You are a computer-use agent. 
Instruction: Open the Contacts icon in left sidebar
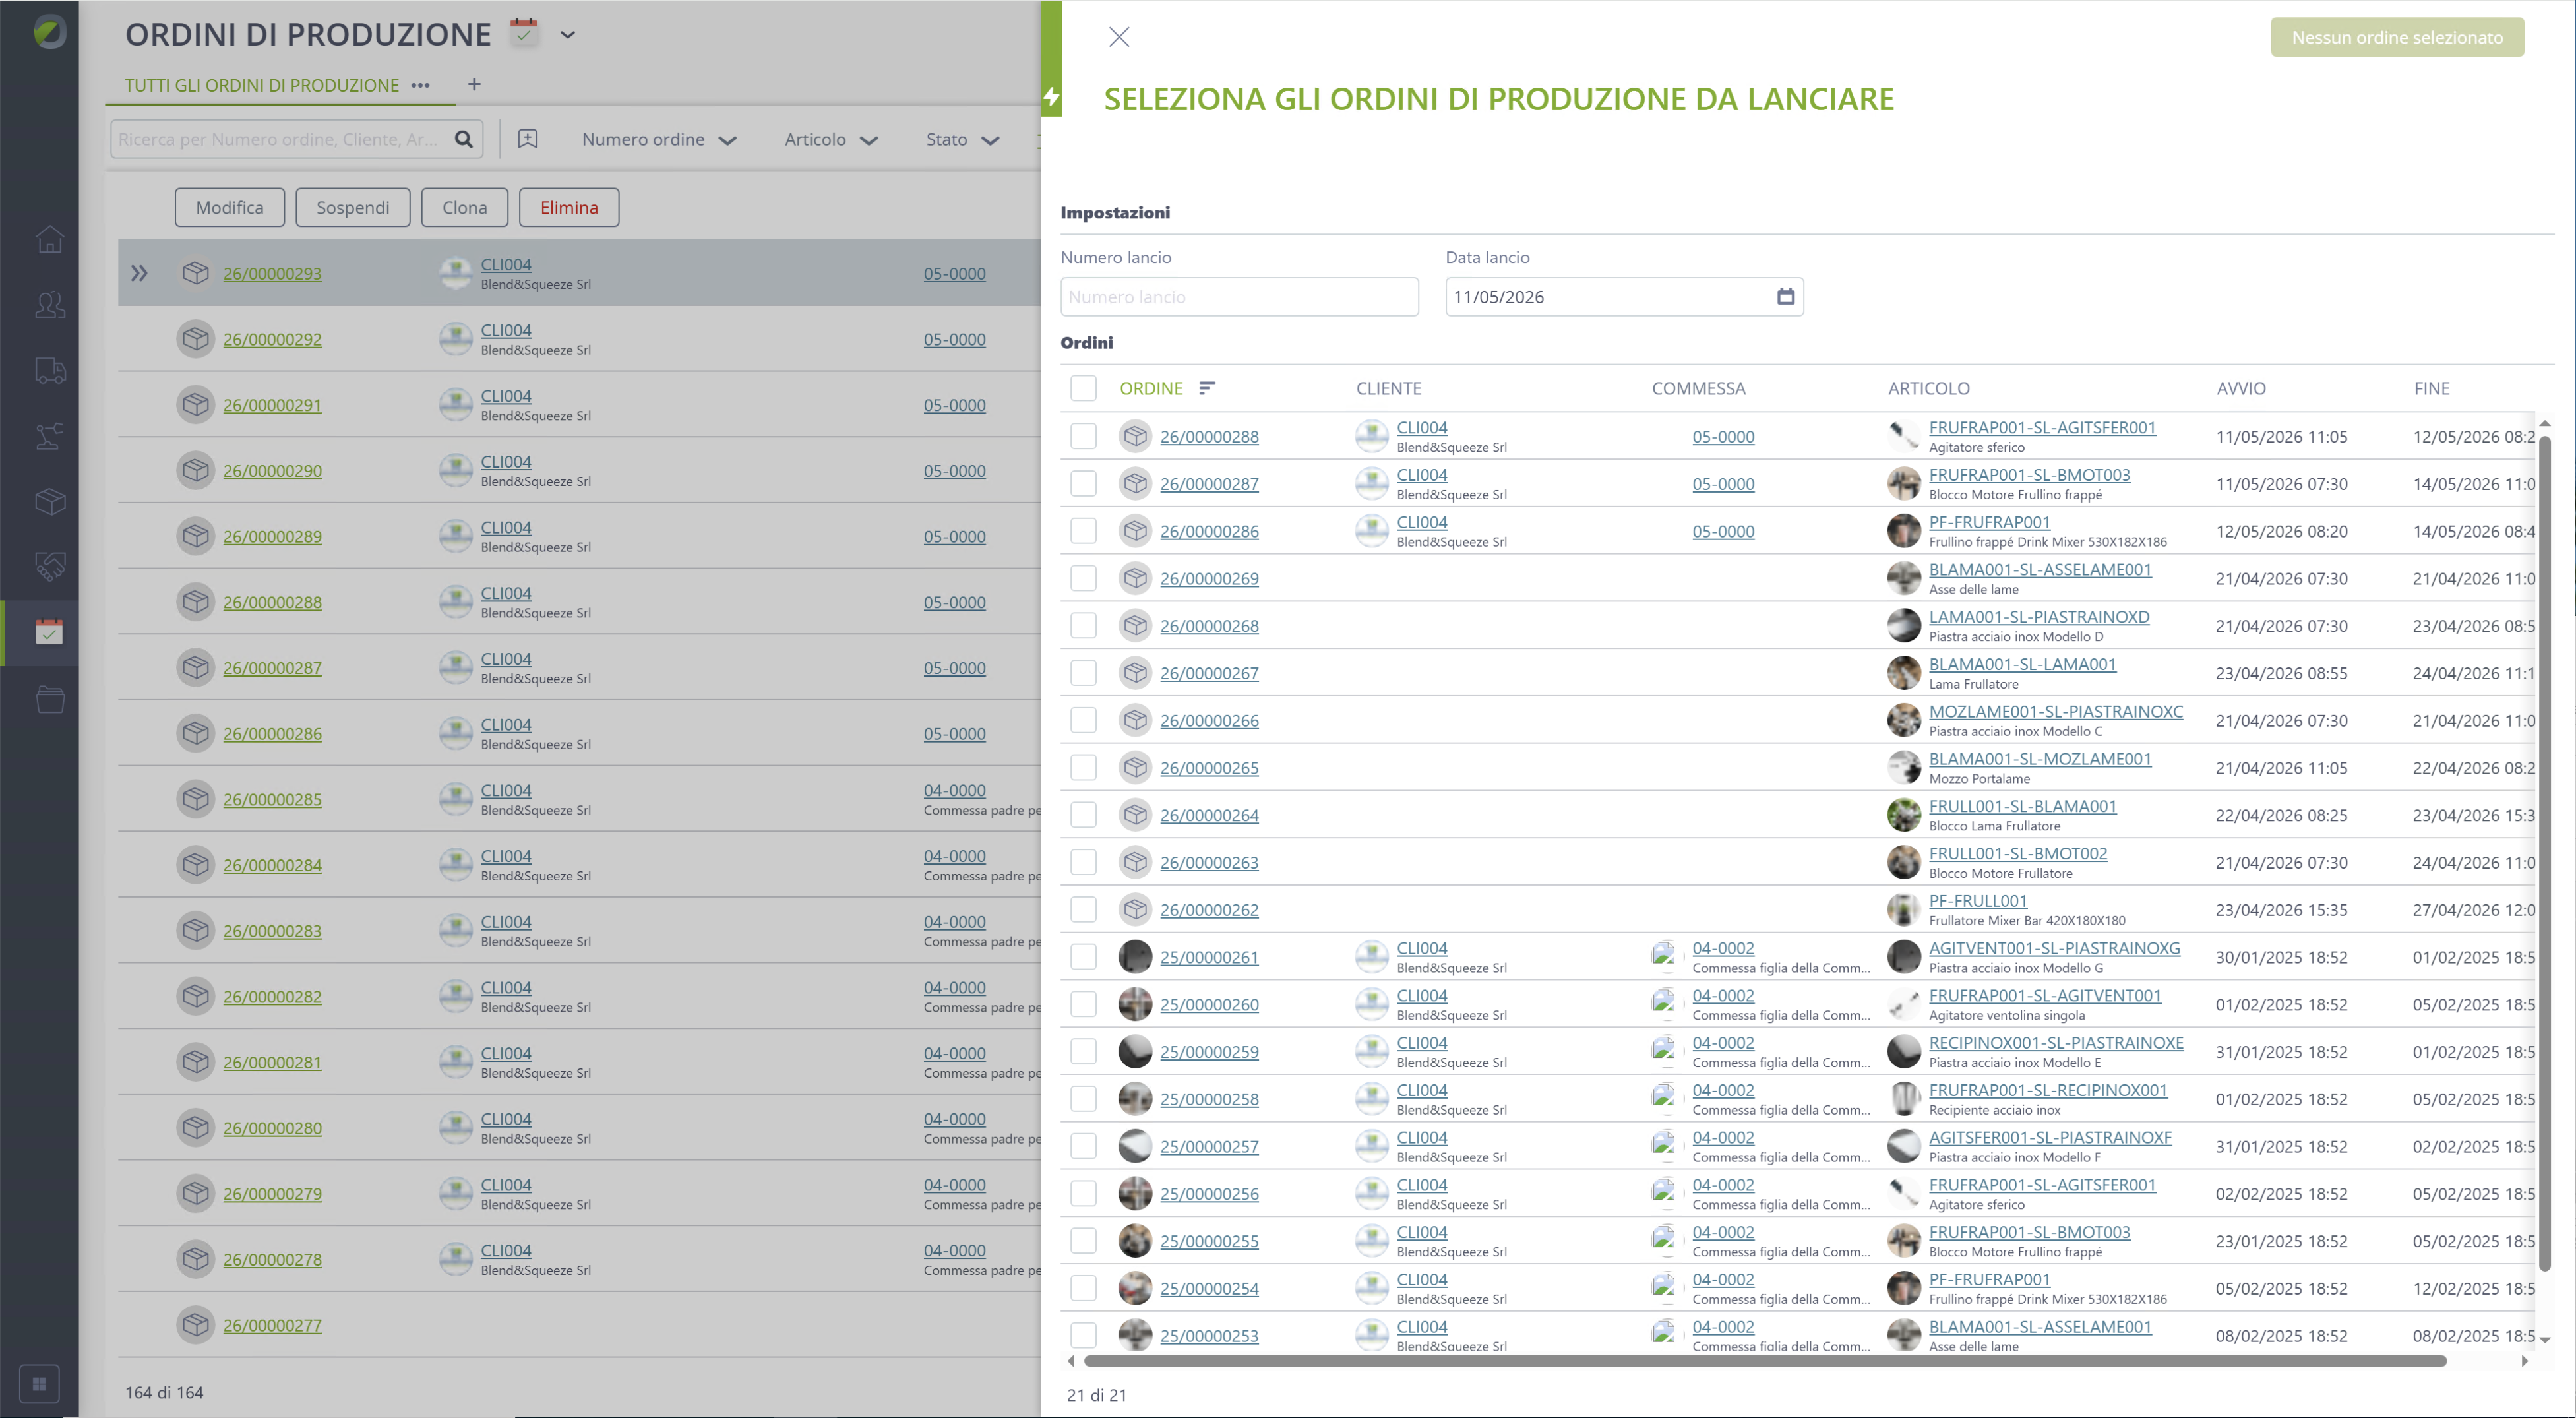click(50, 305)
